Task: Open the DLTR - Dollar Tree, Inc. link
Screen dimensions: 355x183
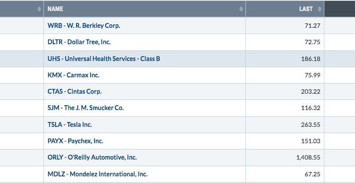Action: point(79,42)
